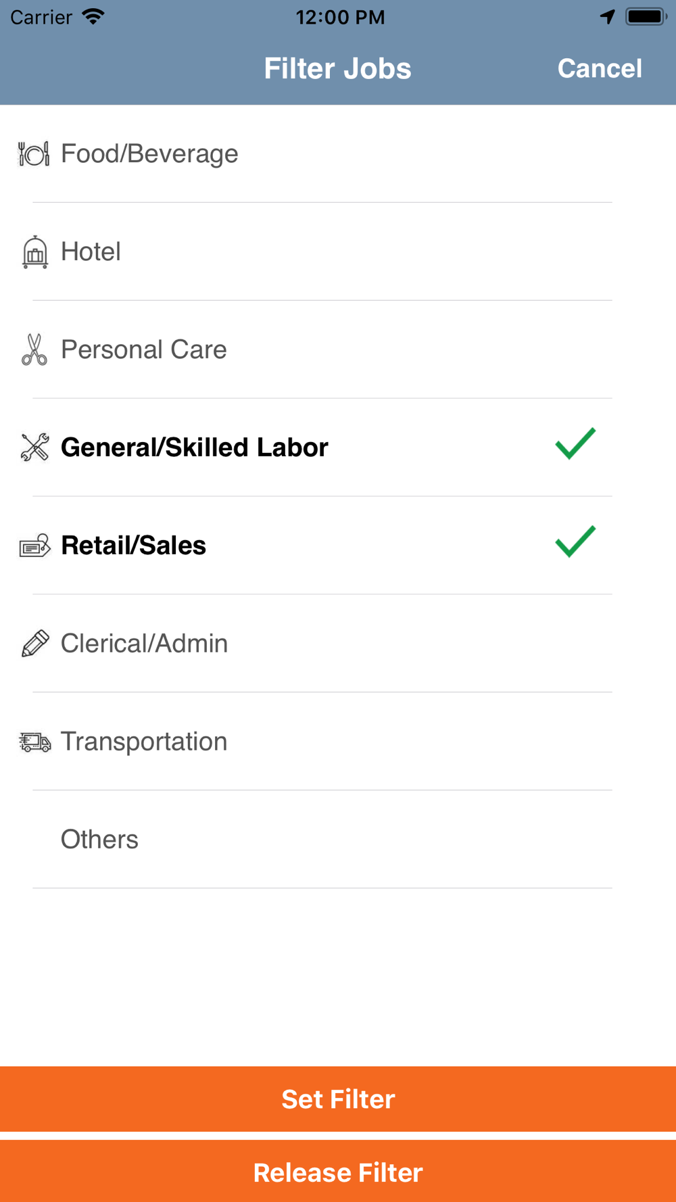This screenshot has height=1202, width=676.
Task: Tap the Food/Beverage fork and plate icon
Action: [x=34, y=154]
